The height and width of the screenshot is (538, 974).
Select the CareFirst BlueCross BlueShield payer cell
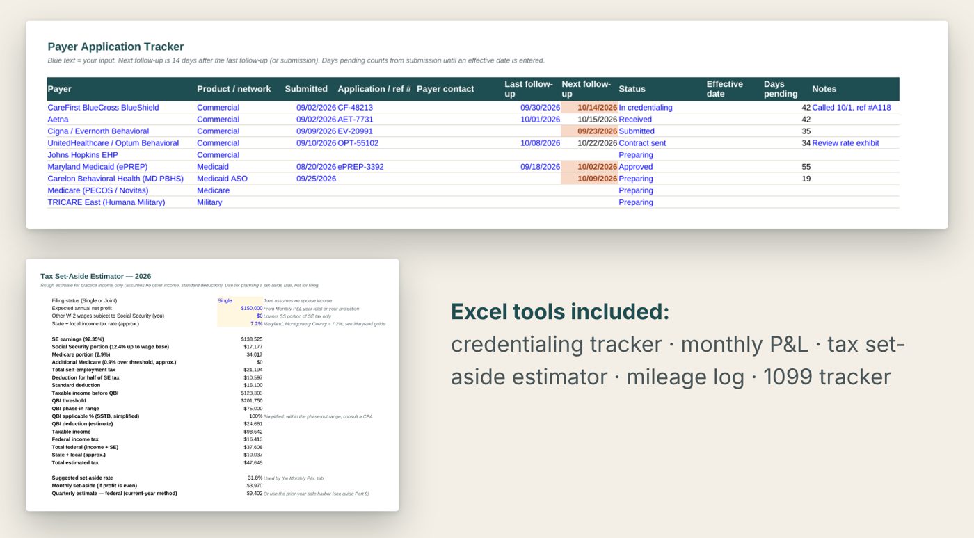(103, 108)
